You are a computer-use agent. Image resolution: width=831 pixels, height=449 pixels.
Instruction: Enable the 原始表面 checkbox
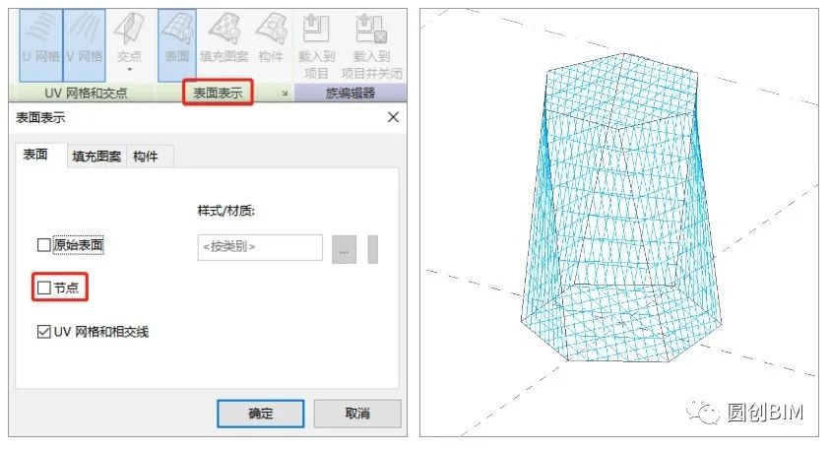[x=44, y=245]
